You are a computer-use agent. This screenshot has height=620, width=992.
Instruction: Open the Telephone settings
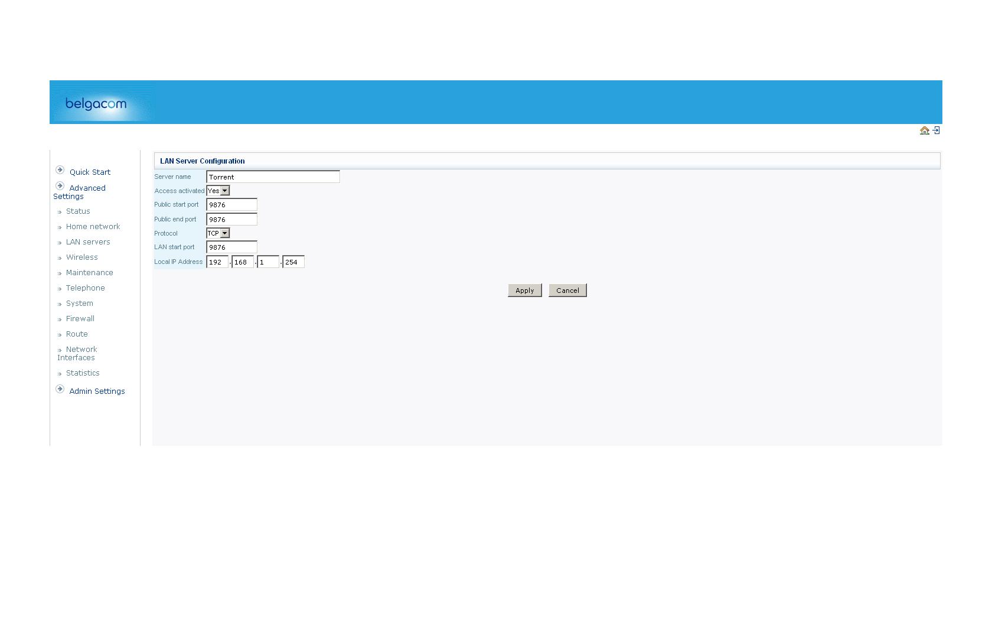pyautogui.click(x=86, y=288)
